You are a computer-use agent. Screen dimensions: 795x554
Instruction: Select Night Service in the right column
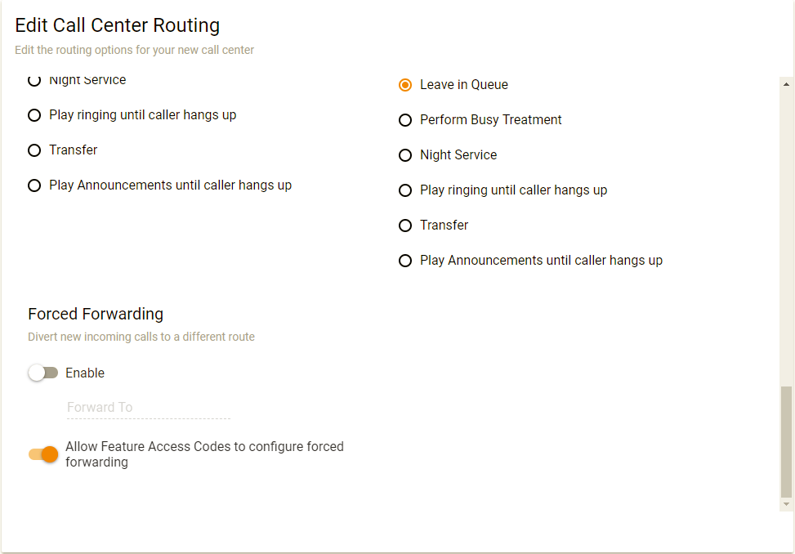pos(405,155)
